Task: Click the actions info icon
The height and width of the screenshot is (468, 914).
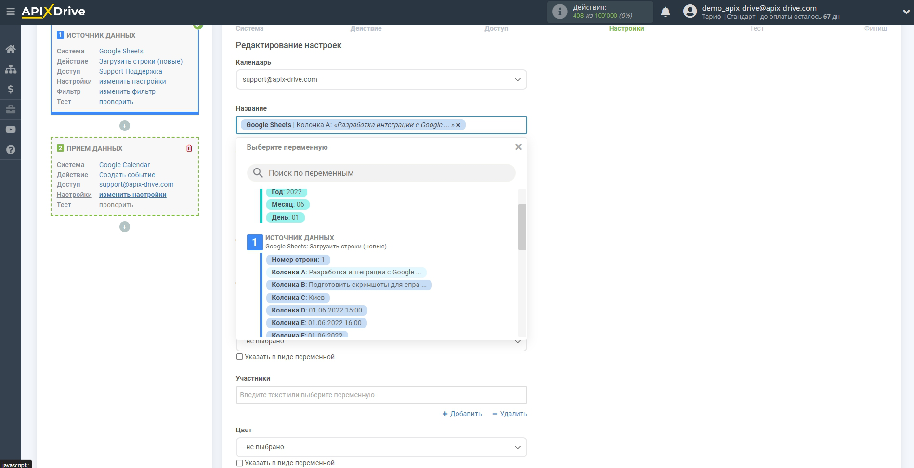Action: pyautogui.click(x=560, y=12)
